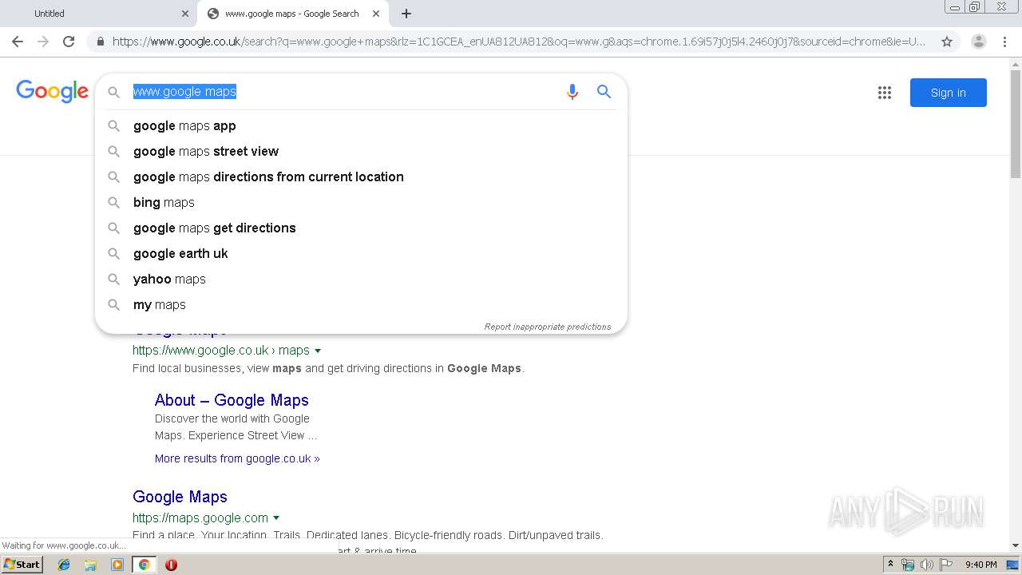Image resolution: width=1022 pixels, height=575 pixels.
Task: Open Chrome three-dot menu
Action: click(x=1004, y=42)
